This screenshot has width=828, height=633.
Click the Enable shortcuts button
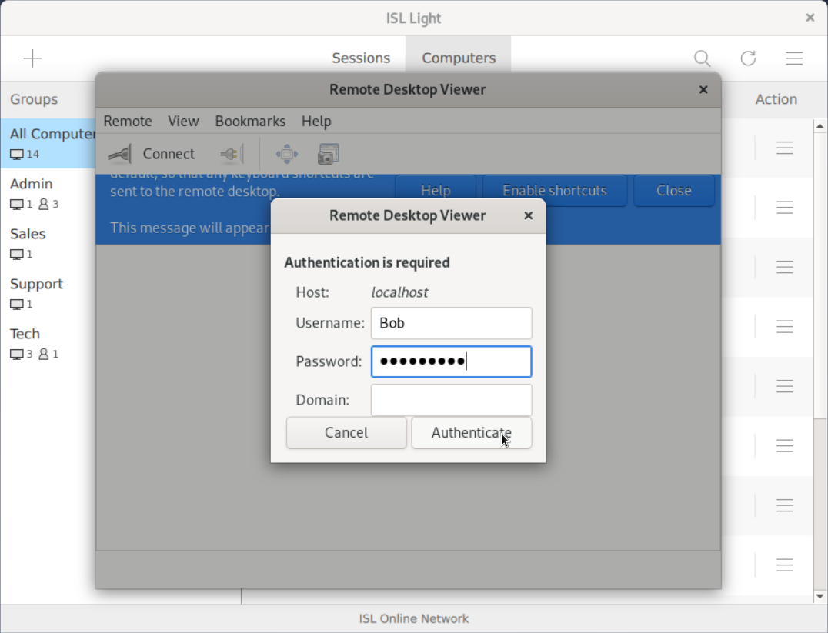[554, 190]
